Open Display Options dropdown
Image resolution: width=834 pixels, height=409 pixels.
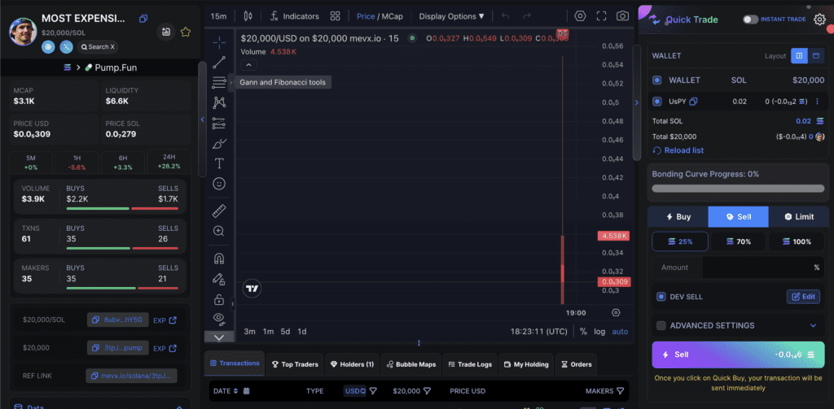[x=451, y=16]
